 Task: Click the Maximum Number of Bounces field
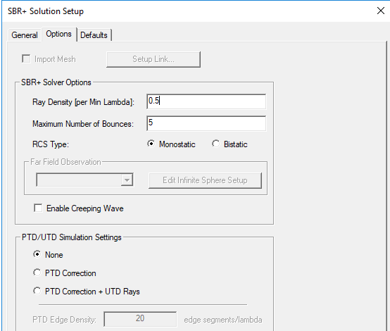click(206, 123)
